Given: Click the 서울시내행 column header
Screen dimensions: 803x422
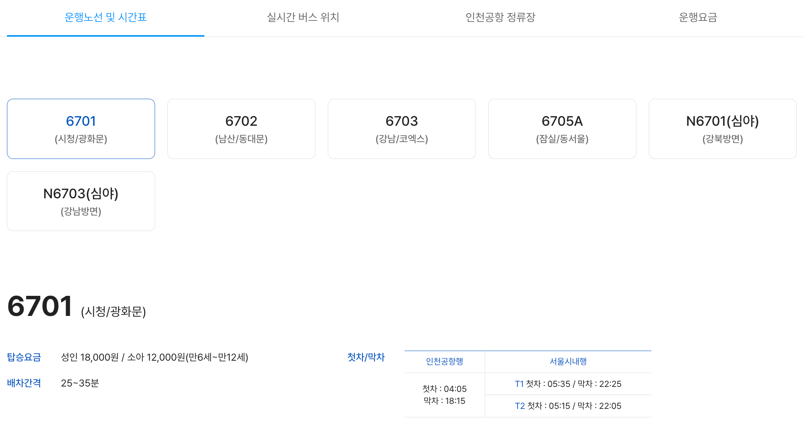Looking at the screenshot, I should 568,361.
